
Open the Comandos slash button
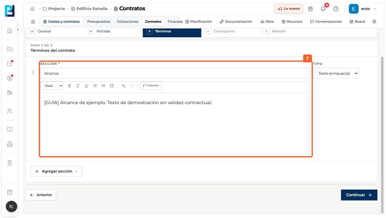[x=151, y=86]
